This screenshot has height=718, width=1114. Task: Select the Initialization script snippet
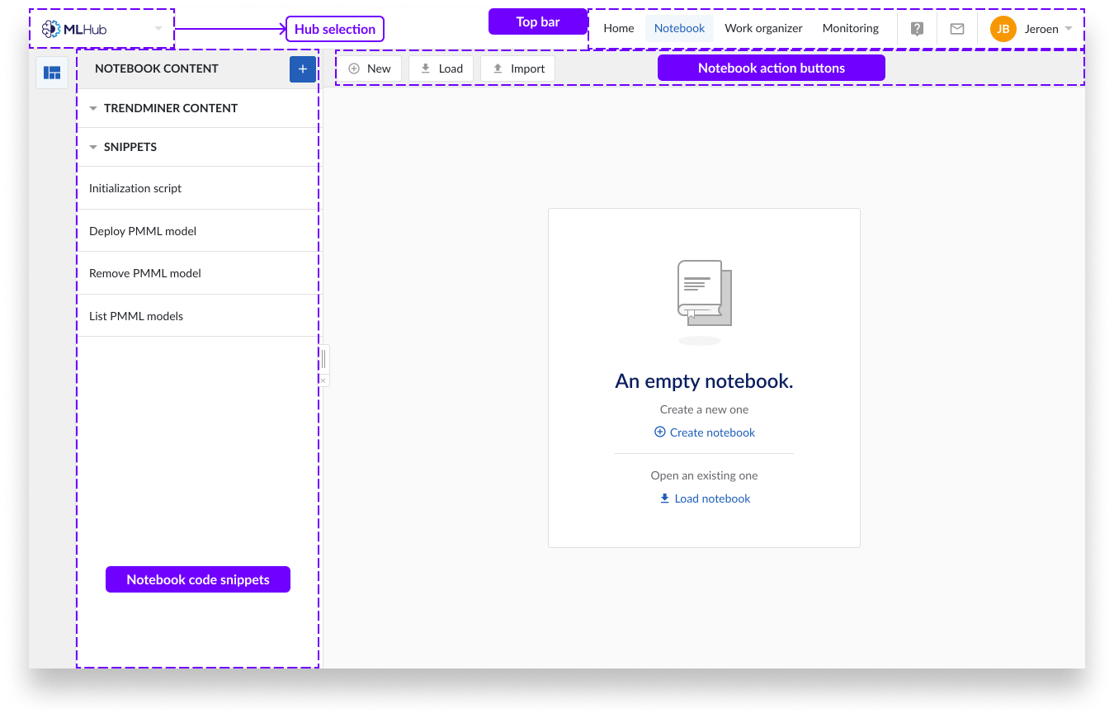(x=135, y=188)
